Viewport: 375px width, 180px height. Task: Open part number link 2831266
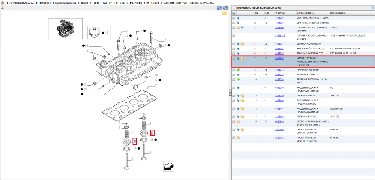(x=279, y=28)
